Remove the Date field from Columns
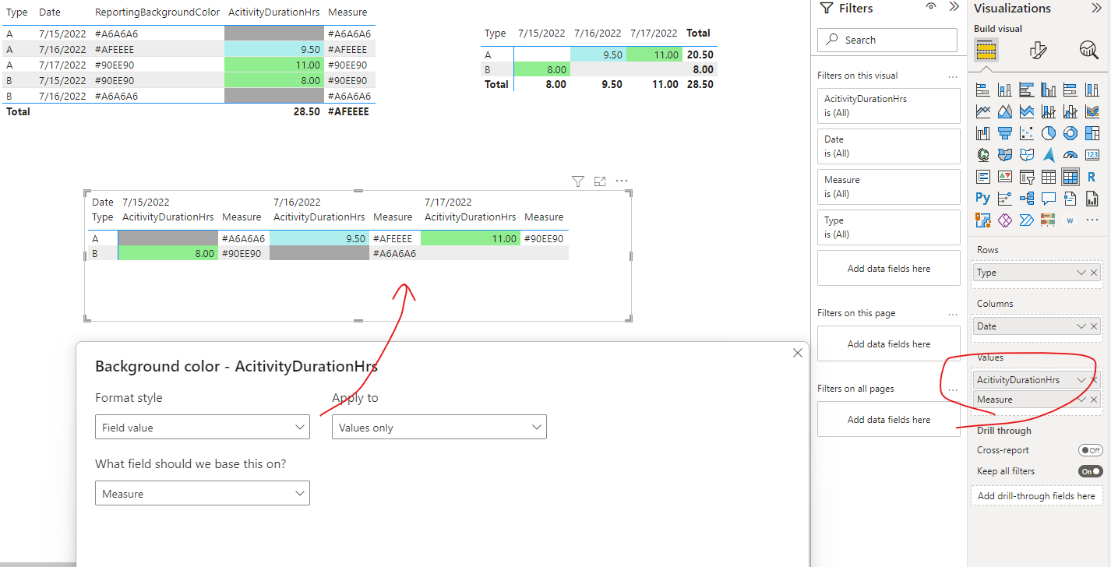 pyautogui.click(x=1094, y=326)
